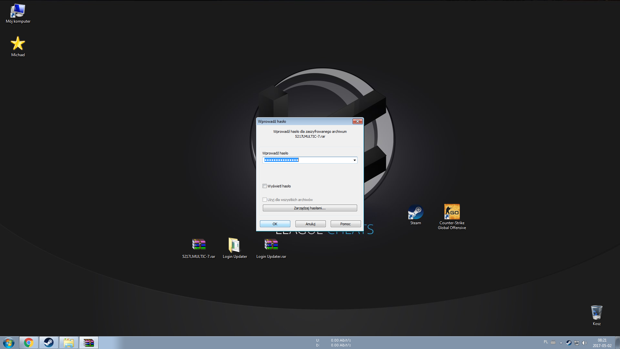
Task: Open Windows Explorer from the taskbar
Action: tap(69, 343)
